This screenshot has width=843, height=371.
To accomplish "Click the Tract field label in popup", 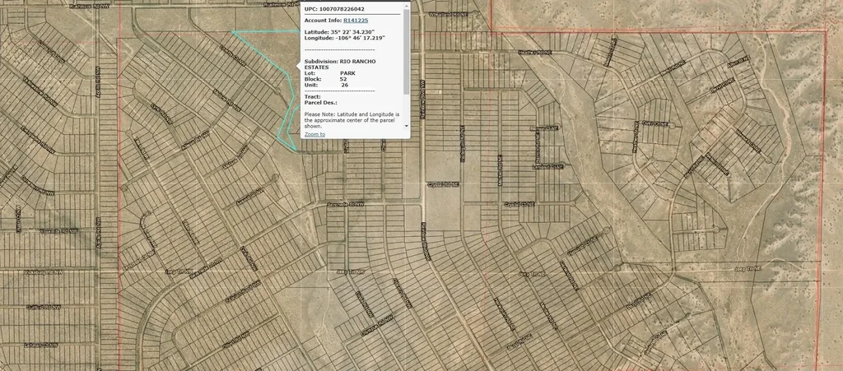I will [x=312, y=96].
